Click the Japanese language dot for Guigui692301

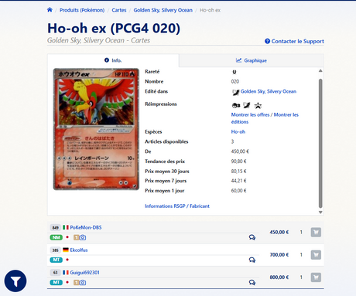tap(67, 282)
